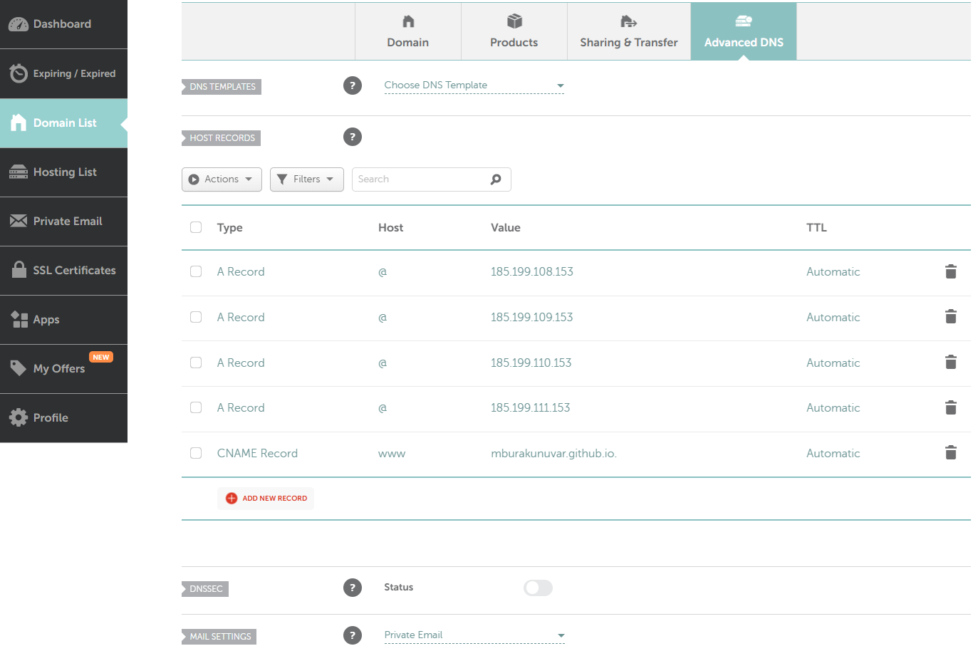Delete the CNAME Record using its trash icon
The height and width of the screenshot is (651, 978).
951,453
